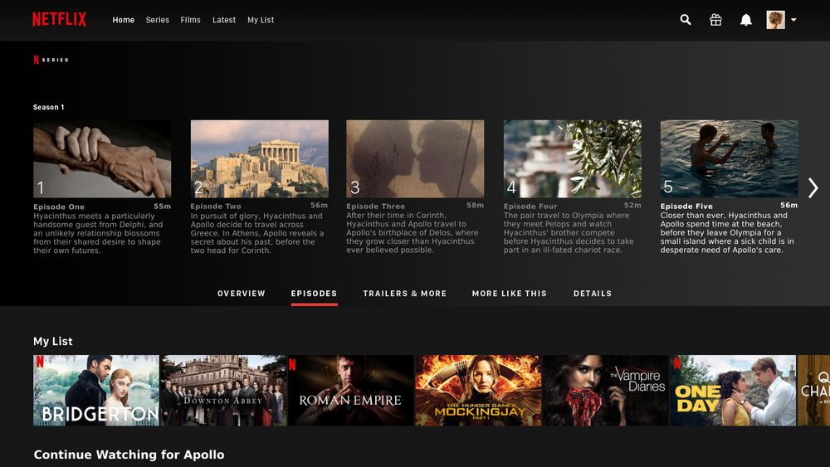This screenshot has width=830, height=467.
Task: Click the profile avatar picture
Action: 775,20
